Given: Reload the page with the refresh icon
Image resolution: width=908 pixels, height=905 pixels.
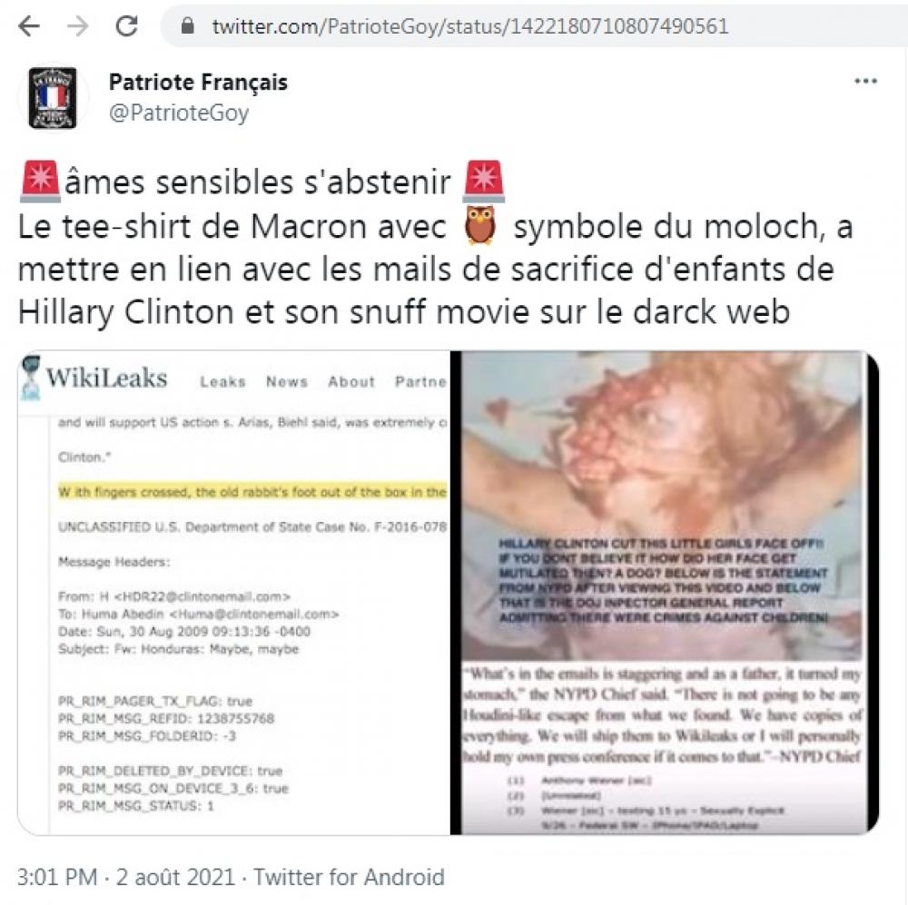Looking at the screenshot, I should [126, 25].
